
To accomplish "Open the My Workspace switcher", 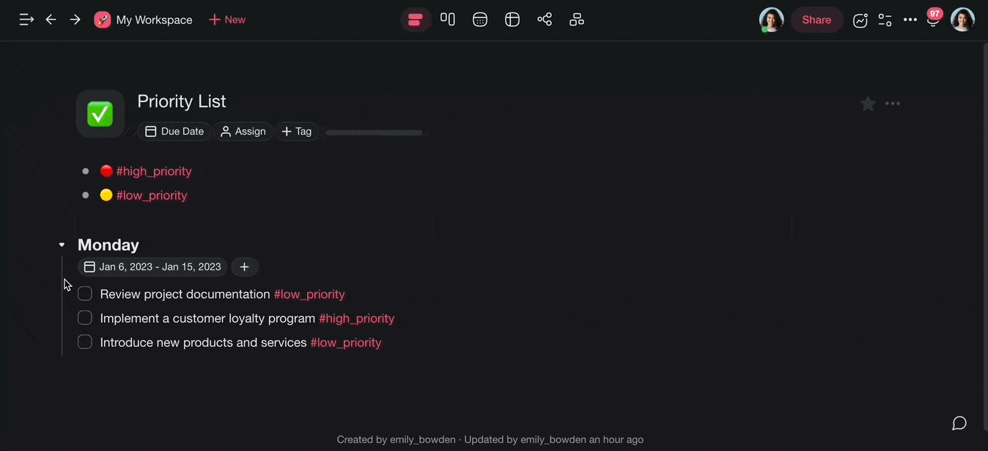I will 144,20.
